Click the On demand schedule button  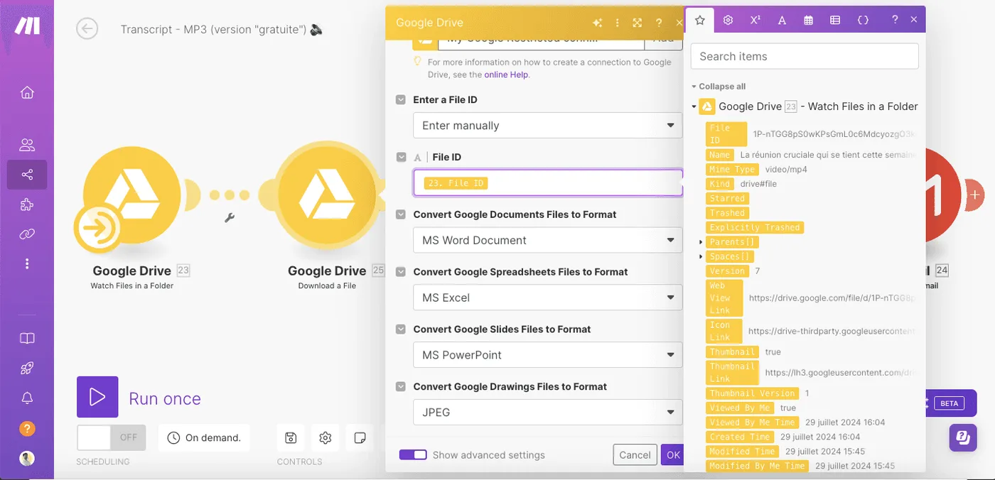pos(205,438)
